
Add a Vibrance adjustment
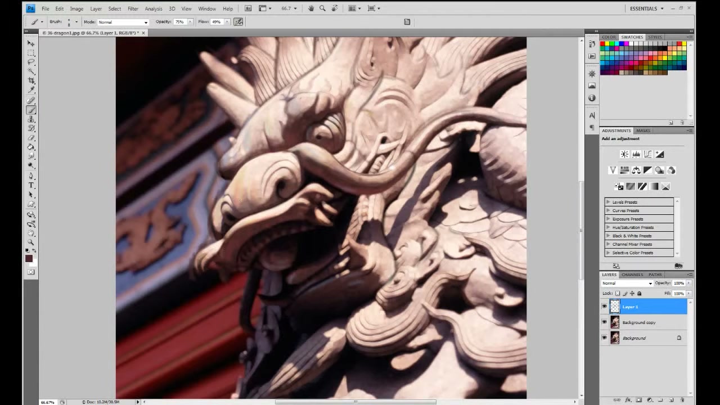[x=613, y=170]
